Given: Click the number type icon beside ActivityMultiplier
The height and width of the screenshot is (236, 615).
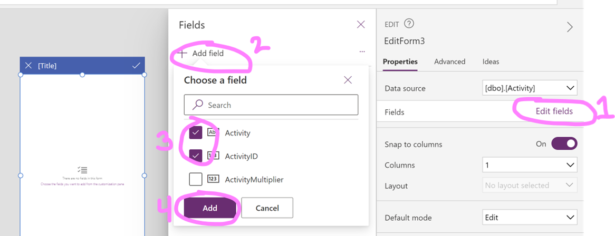Looking at the screenshot, I should (x=213, y=179).
